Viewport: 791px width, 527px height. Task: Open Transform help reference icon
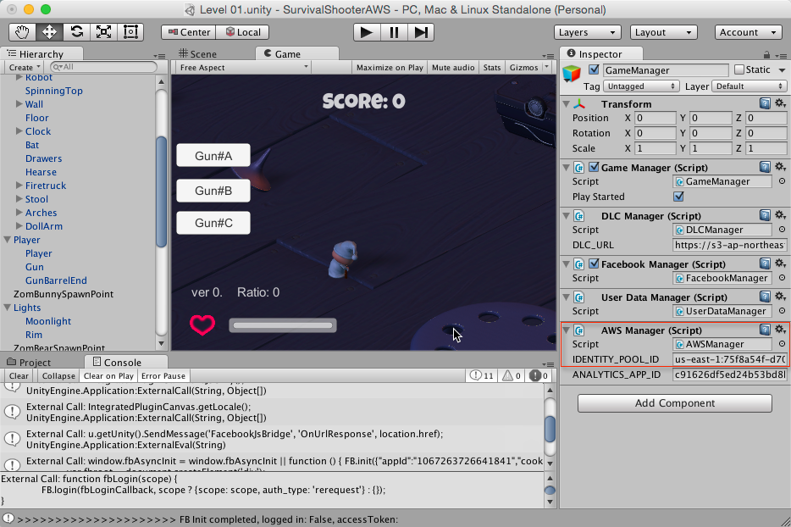coord(765,103)
